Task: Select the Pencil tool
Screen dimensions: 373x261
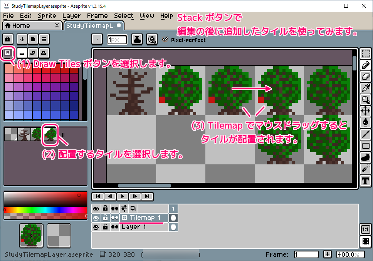Action: 366,65
